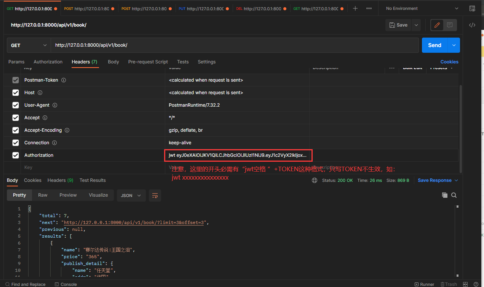The image size is (484, 287).
Task: Open response Headers (9) tab
Action: [x=61, y=180]
